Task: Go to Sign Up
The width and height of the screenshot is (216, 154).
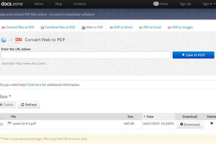Action: pyautogui.click(x=185, y=4)
